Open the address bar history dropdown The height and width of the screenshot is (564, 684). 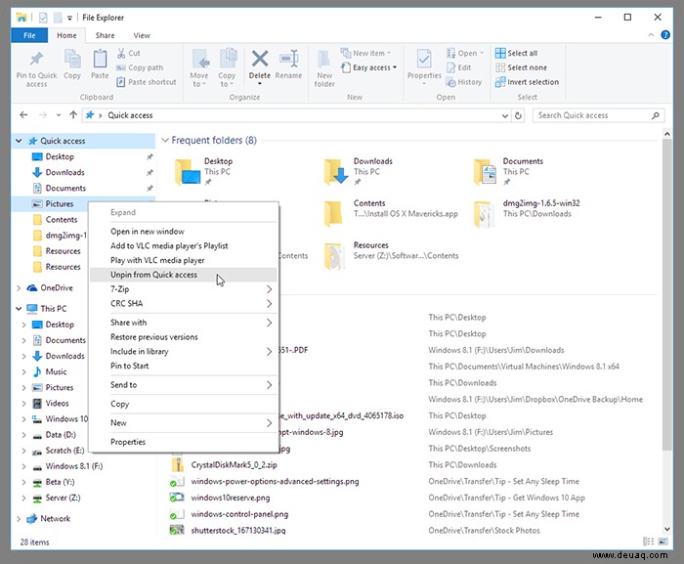(505, 115)
